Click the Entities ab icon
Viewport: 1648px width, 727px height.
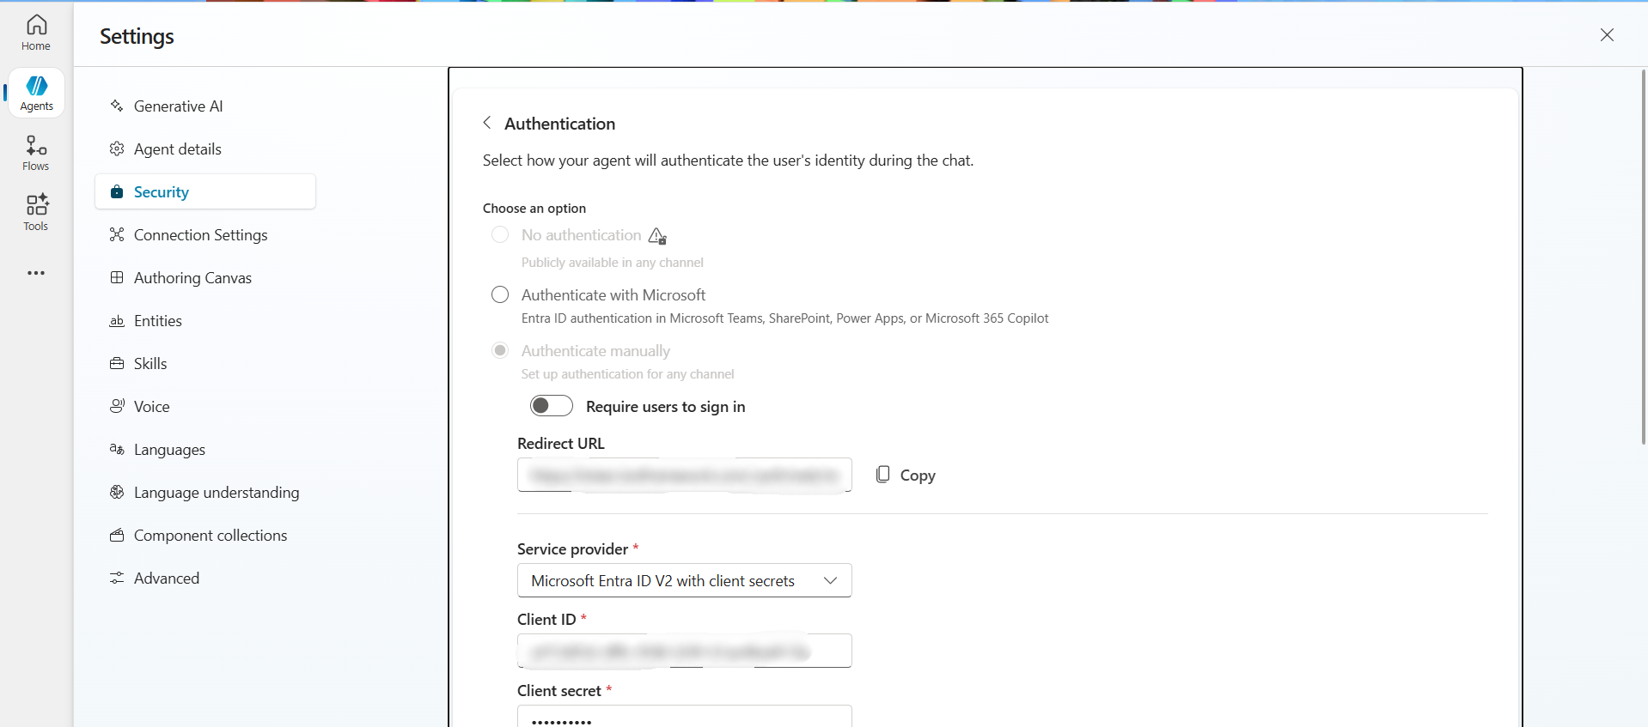coord(117,320)
